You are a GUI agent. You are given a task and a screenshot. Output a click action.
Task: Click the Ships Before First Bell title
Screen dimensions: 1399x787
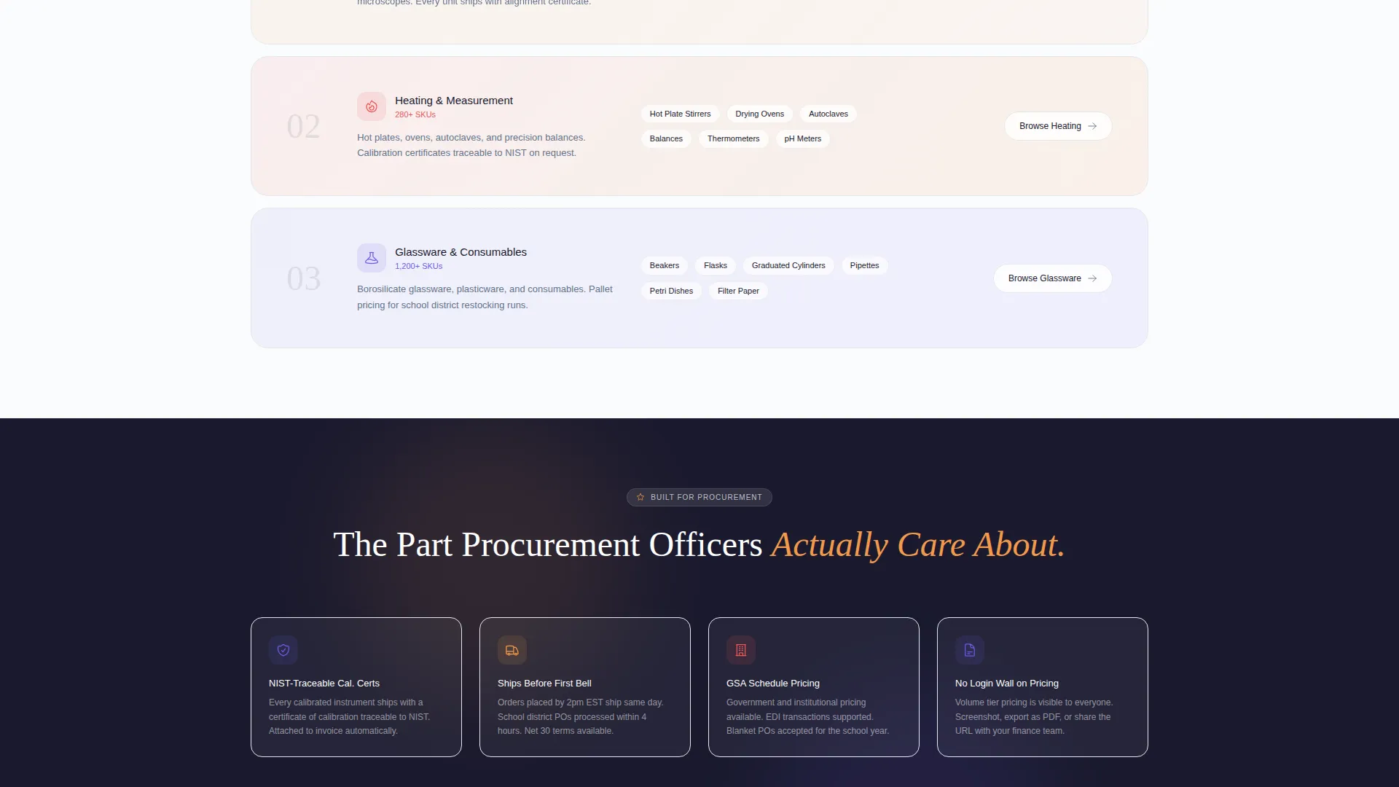coord(544,684)
